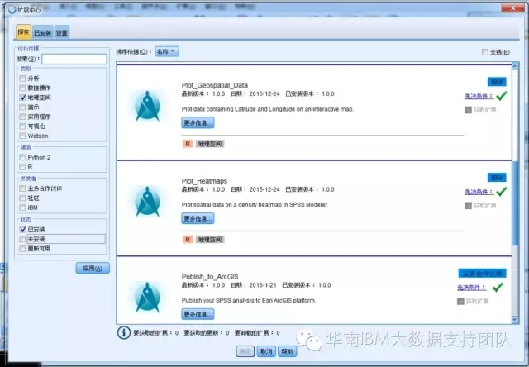Switch to the 设置 tab
Viewport: 529px width, 367px height.
click(x=62, y=33)
